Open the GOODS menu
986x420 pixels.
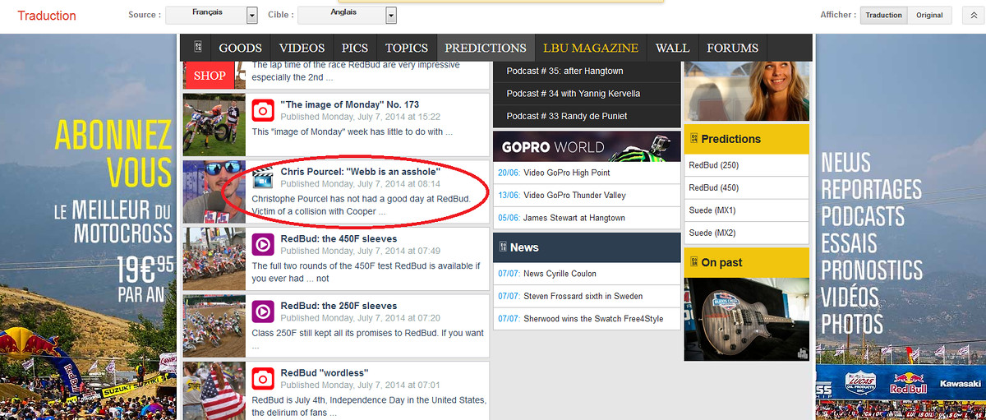click(x=241, y=48)
